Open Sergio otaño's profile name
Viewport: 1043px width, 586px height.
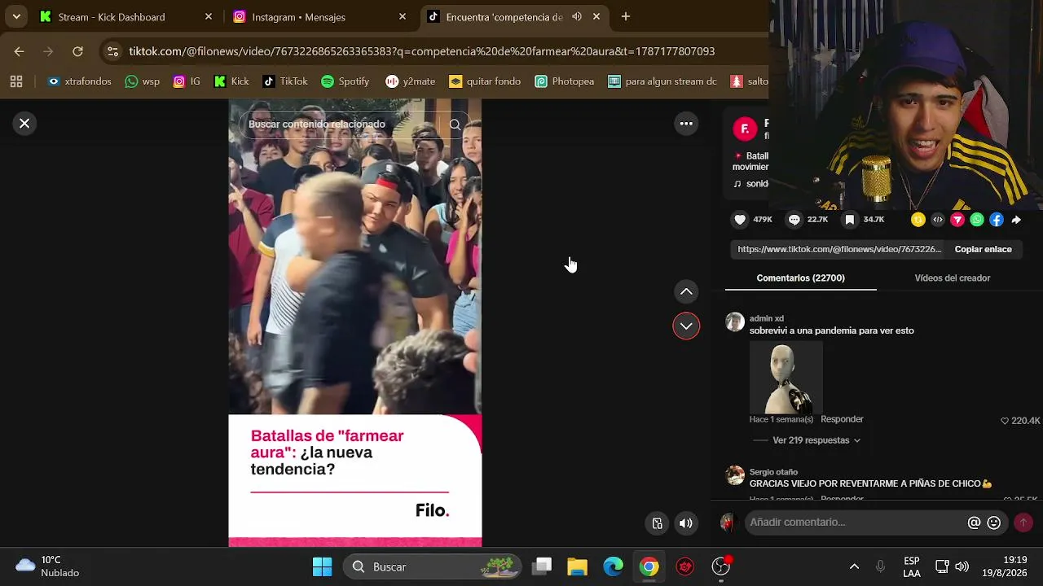coord(773,472)
